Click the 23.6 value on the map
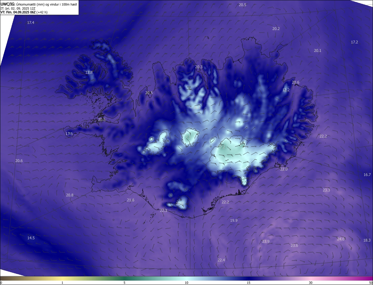This screenshot has height=285, width=373. coord(294,245)
